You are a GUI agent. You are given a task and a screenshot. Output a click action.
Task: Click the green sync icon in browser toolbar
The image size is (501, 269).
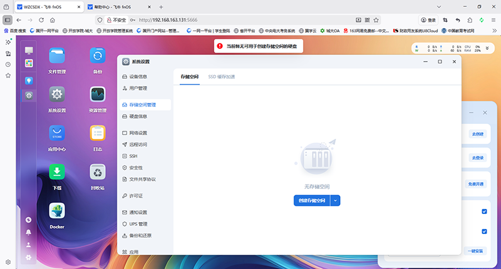click(x=482, y=20)
